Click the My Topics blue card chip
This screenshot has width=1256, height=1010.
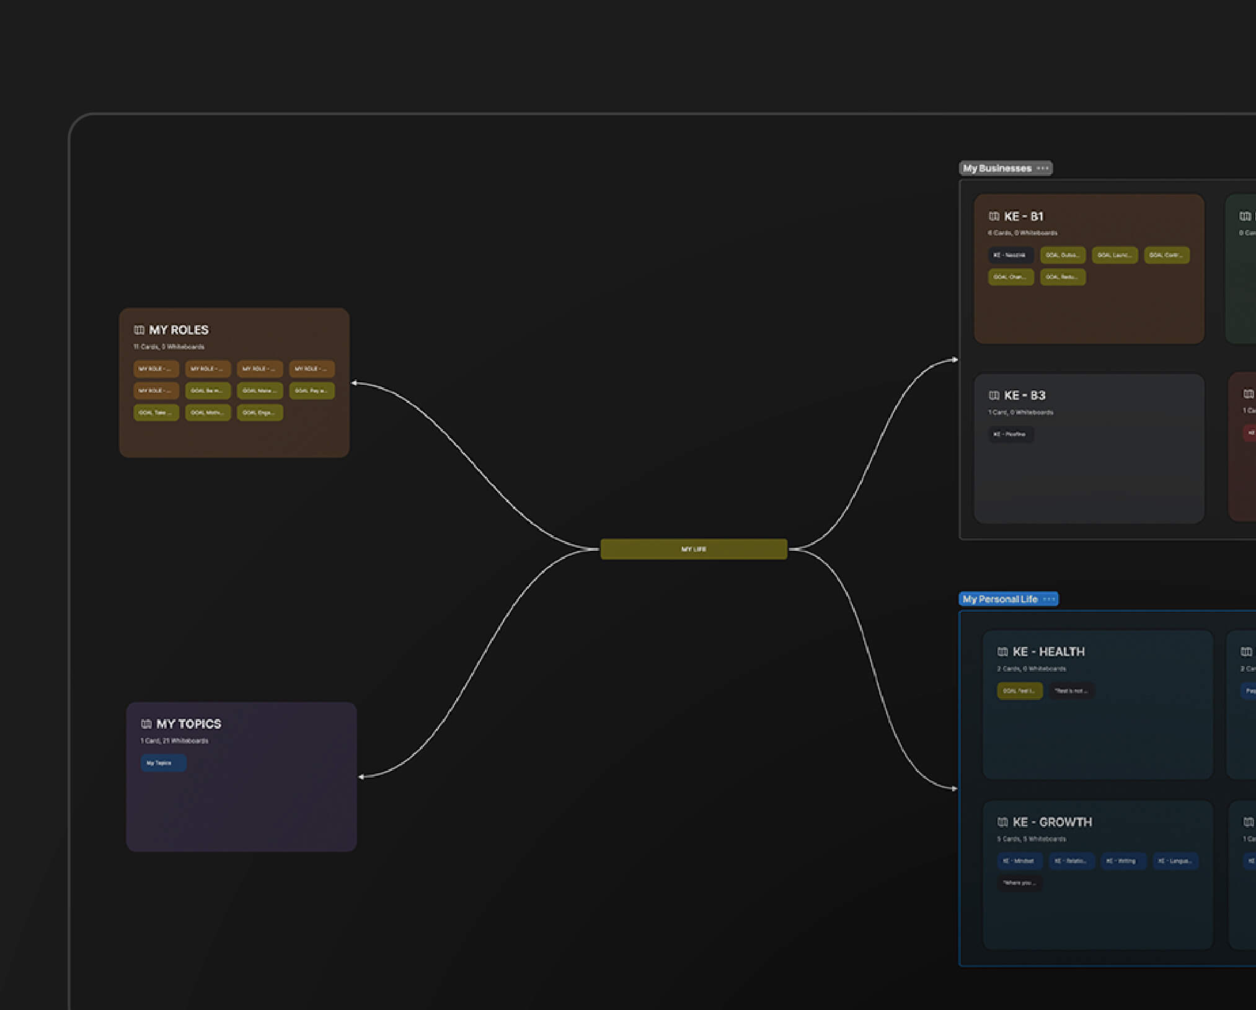click(163, 763)
